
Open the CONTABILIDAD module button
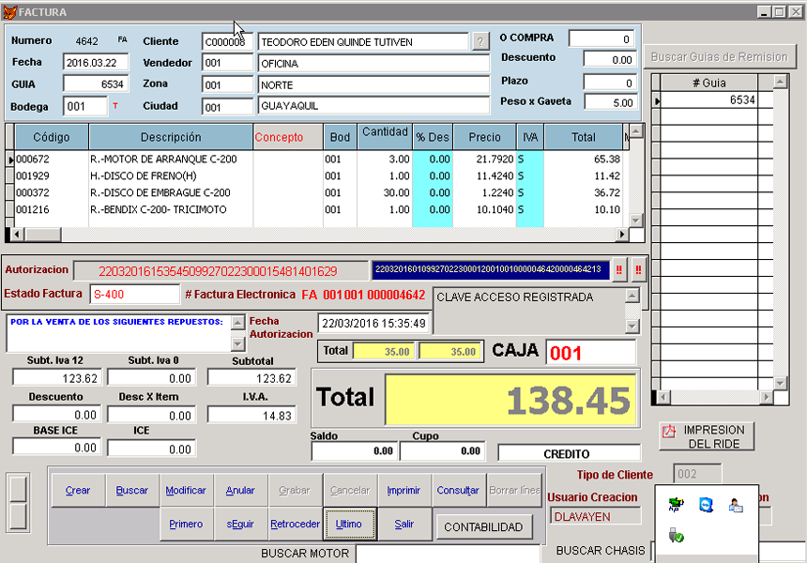point(483,526)
